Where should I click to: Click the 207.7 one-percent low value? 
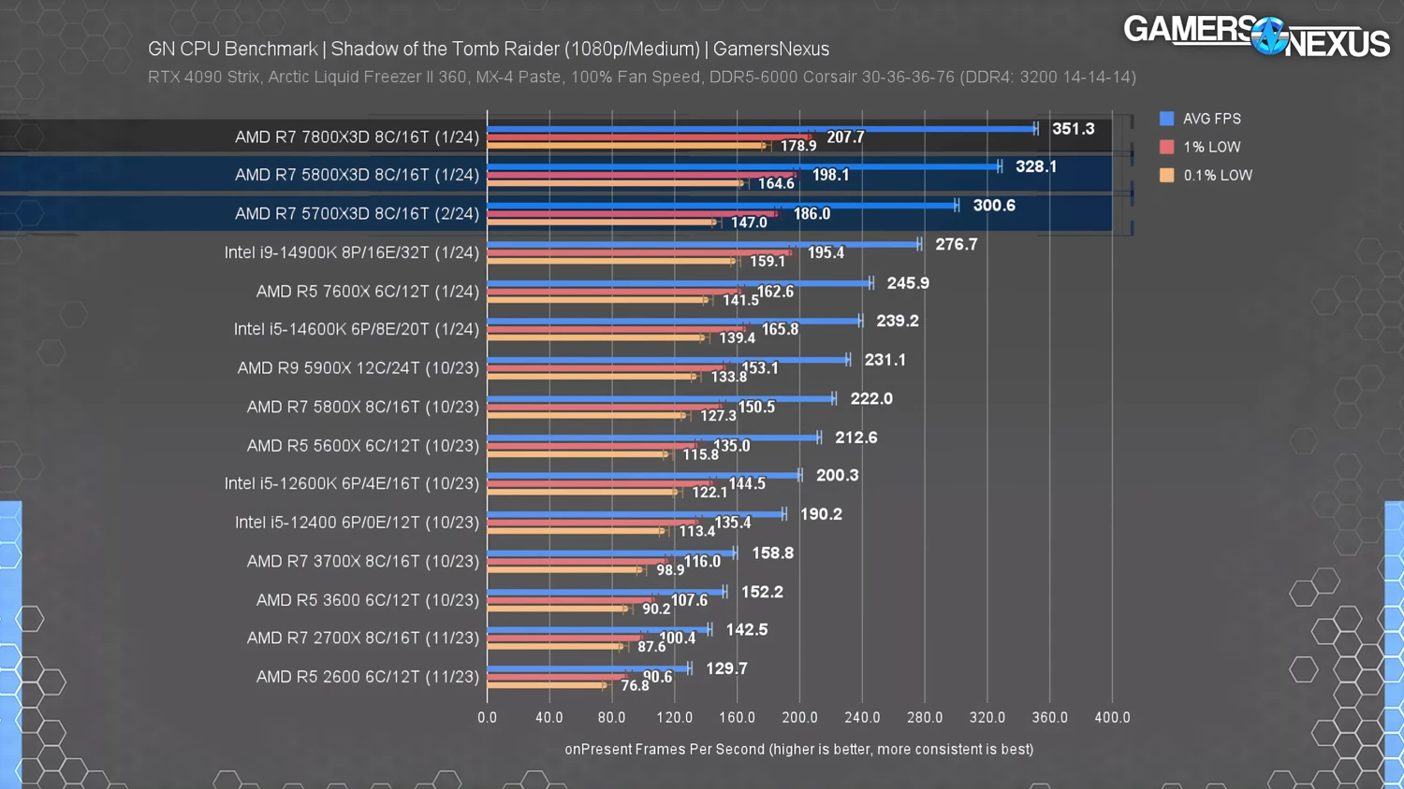point(845,137)
